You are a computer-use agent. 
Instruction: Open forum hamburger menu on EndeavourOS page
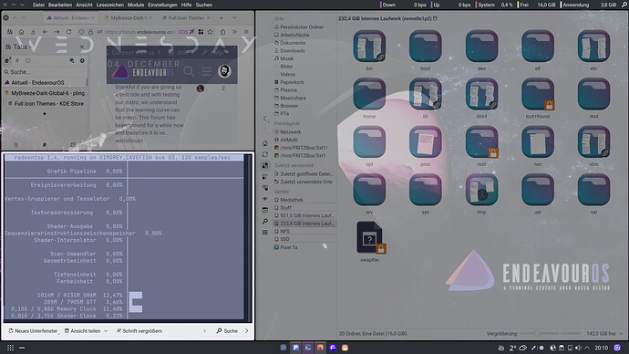pyautogui.click(x=207, y=71)
